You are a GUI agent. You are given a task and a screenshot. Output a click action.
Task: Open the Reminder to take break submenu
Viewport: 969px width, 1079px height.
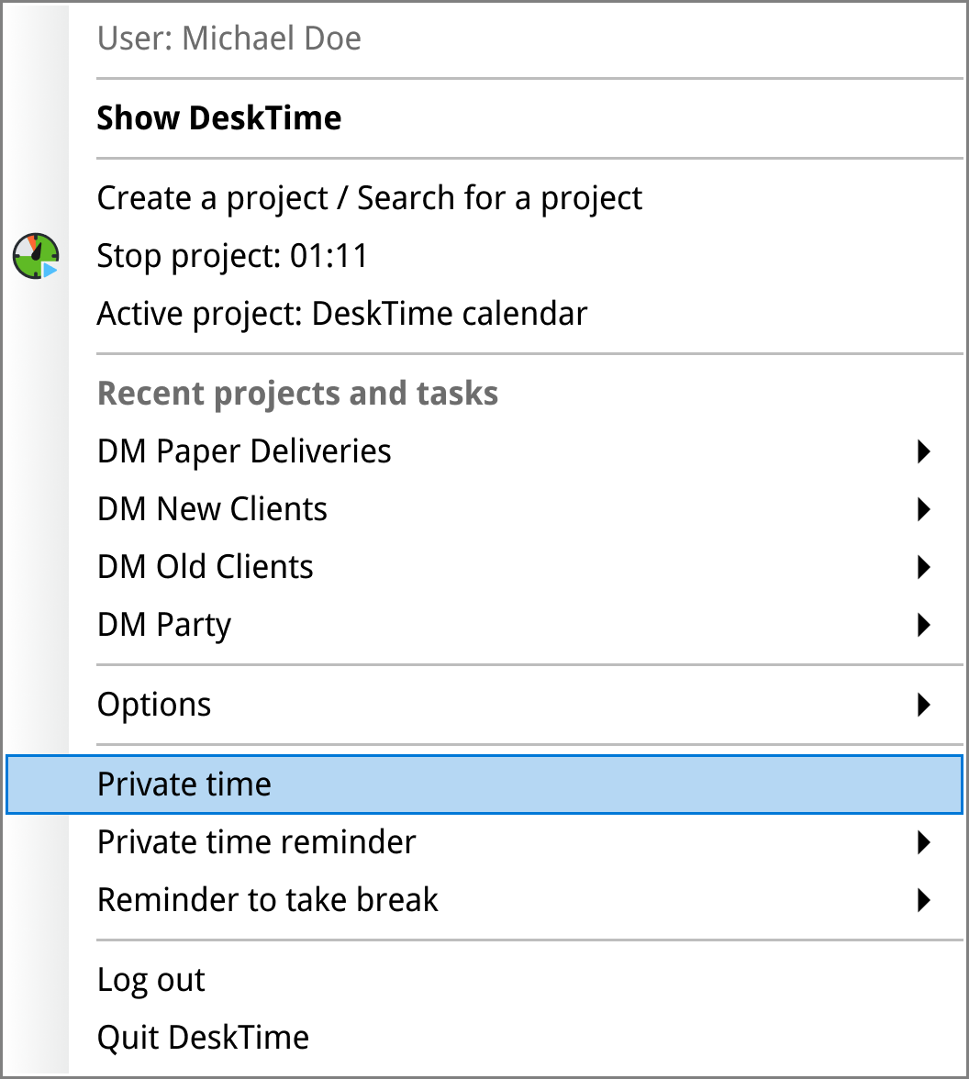923,900
